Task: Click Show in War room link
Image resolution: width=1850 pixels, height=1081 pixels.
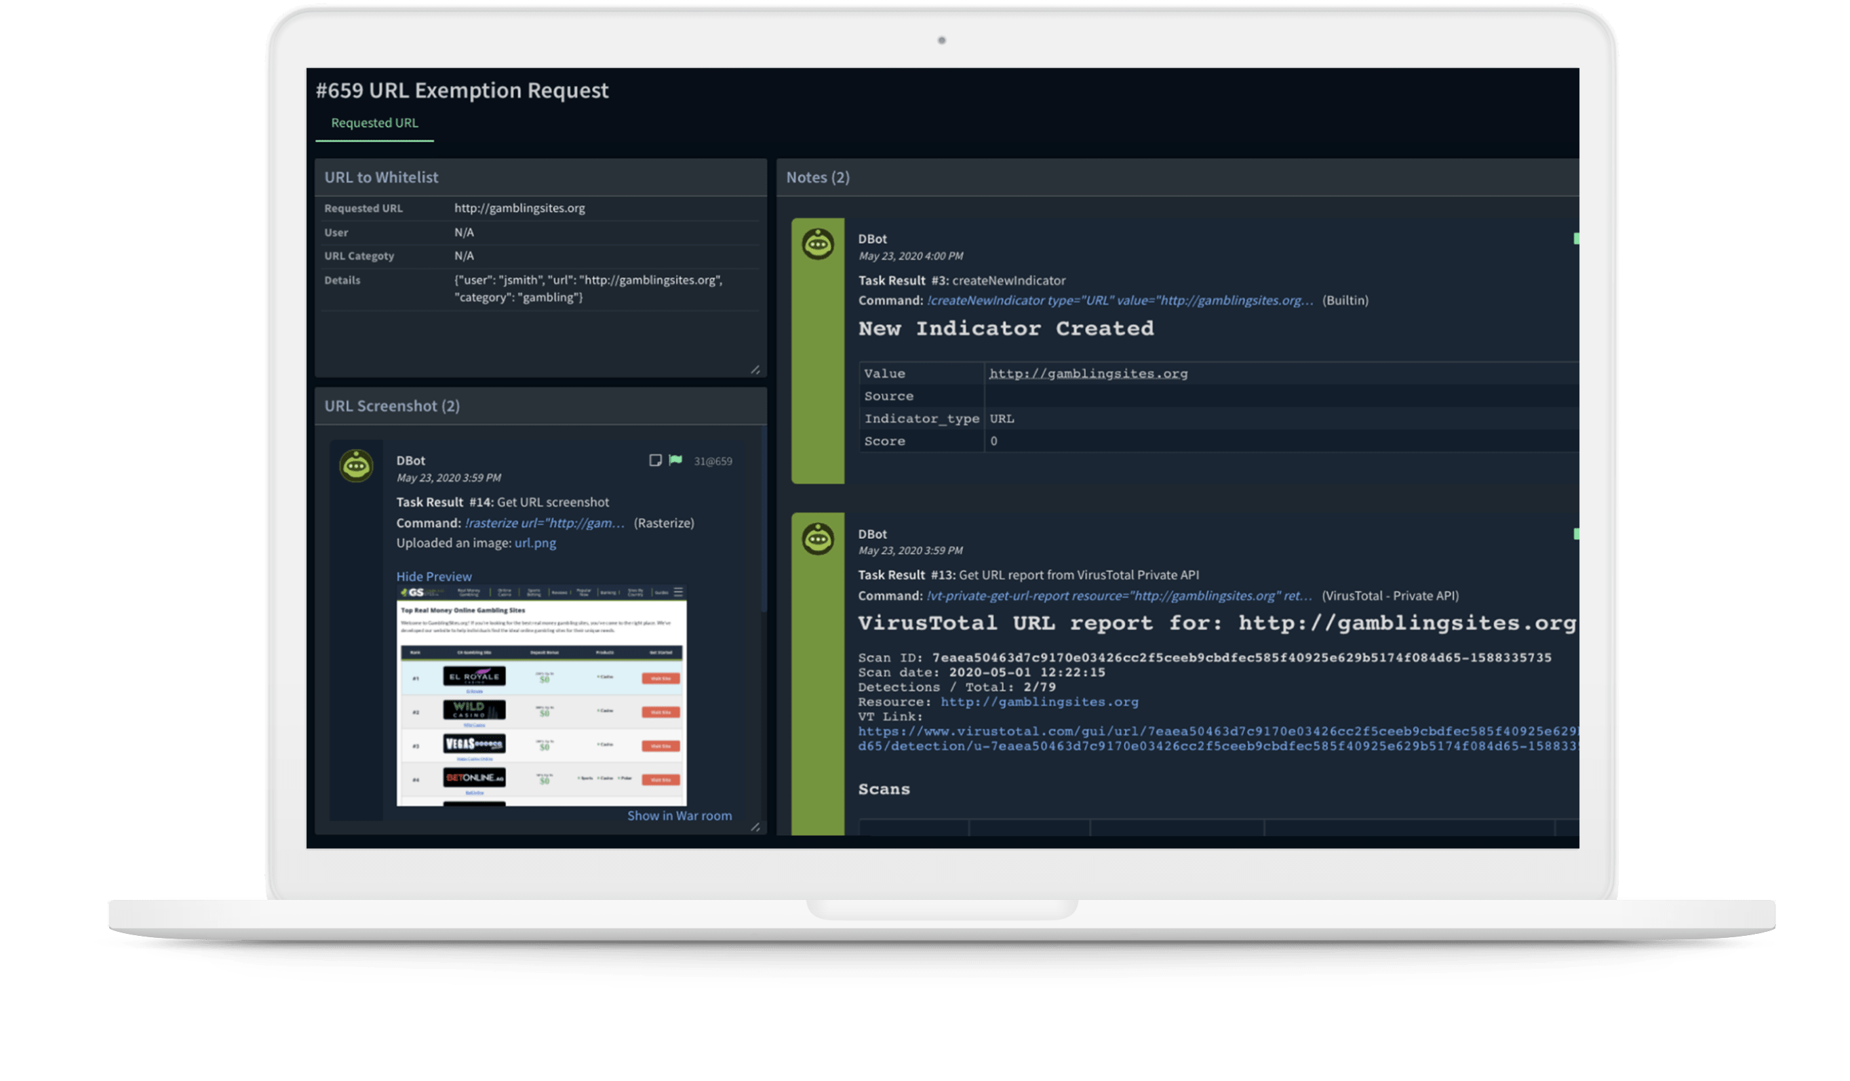Action: (679, 815)
